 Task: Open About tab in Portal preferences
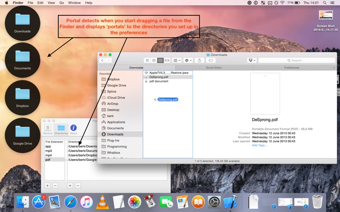[x=74, y=129]
